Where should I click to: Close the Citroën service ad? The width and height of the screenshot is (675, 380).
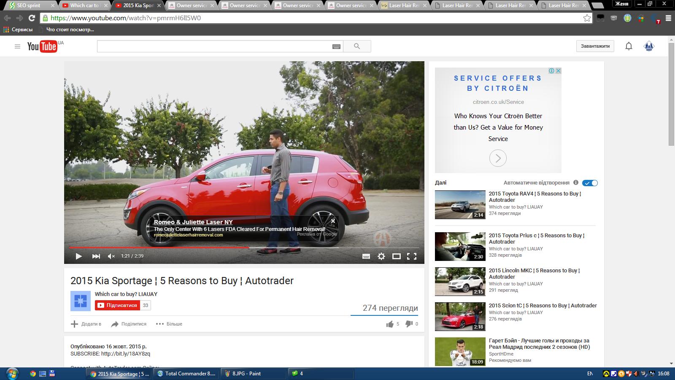pos(558,71)
